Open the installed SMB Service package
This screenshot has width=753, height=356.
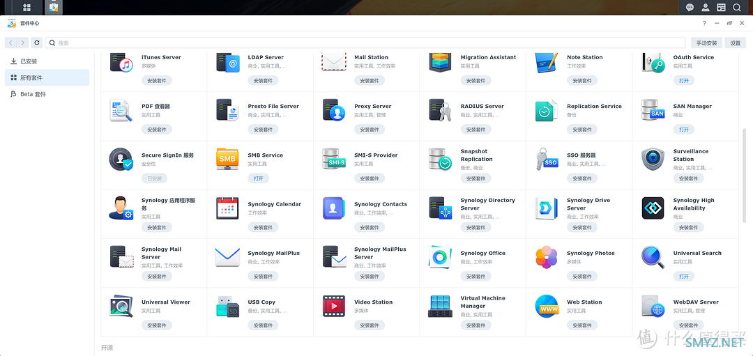pos(259,178)
